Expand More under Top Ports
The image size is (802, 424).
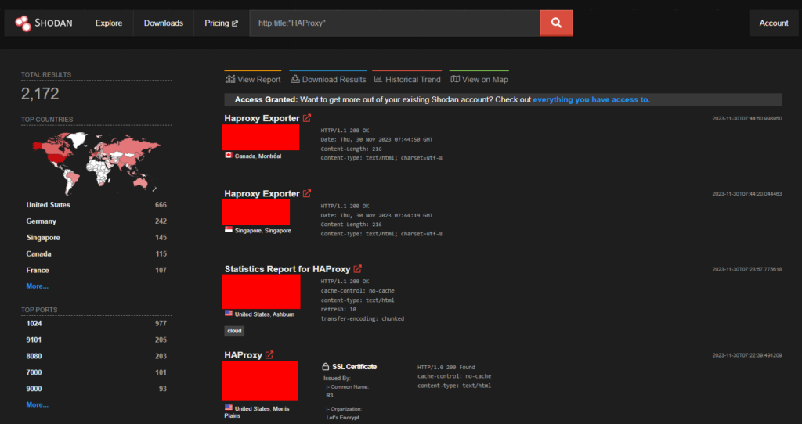(x=38, y=404)
